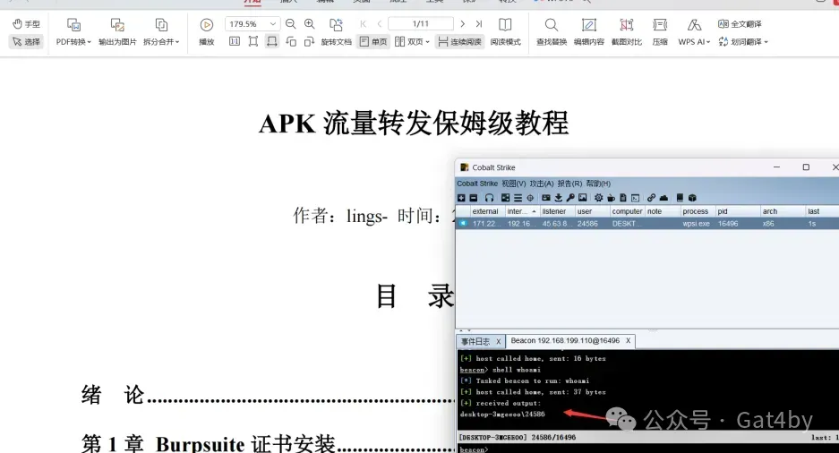Sort sessions by external column header

487,211
